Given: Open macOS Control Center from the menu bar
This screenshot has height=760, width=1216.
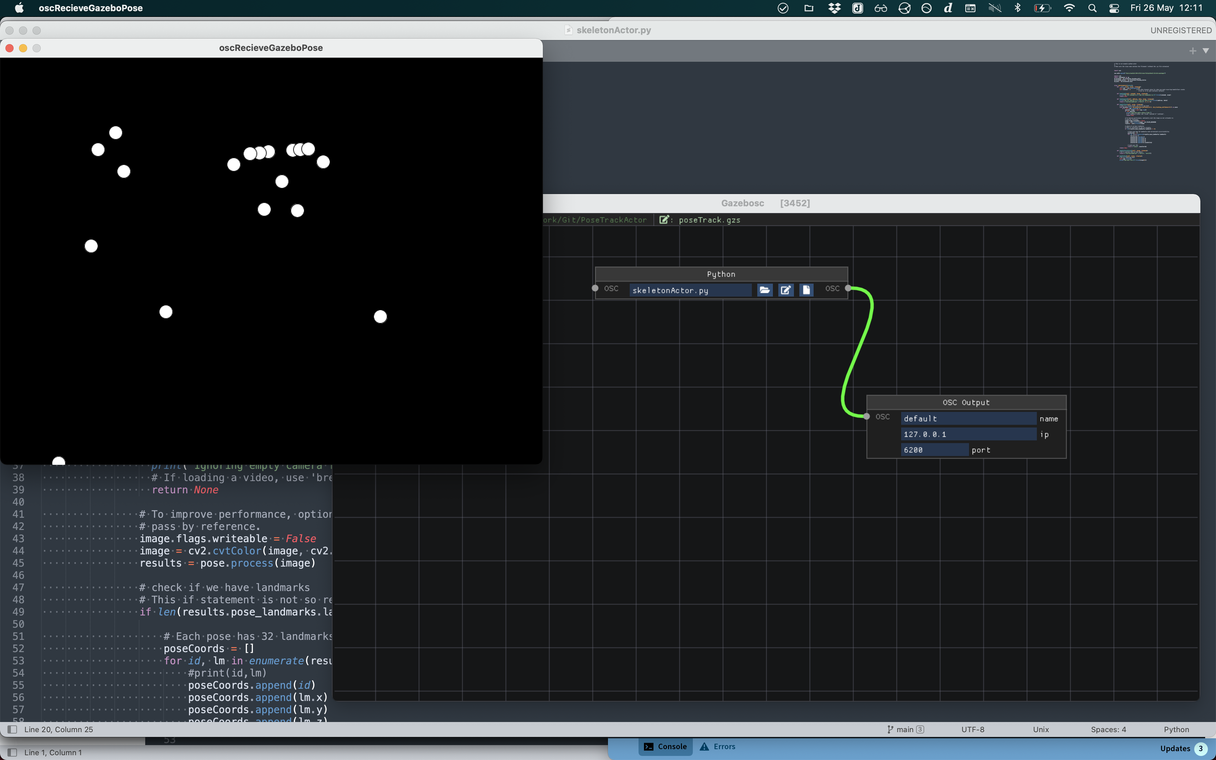Looking at the screenshot, I should click(1114, 8).
